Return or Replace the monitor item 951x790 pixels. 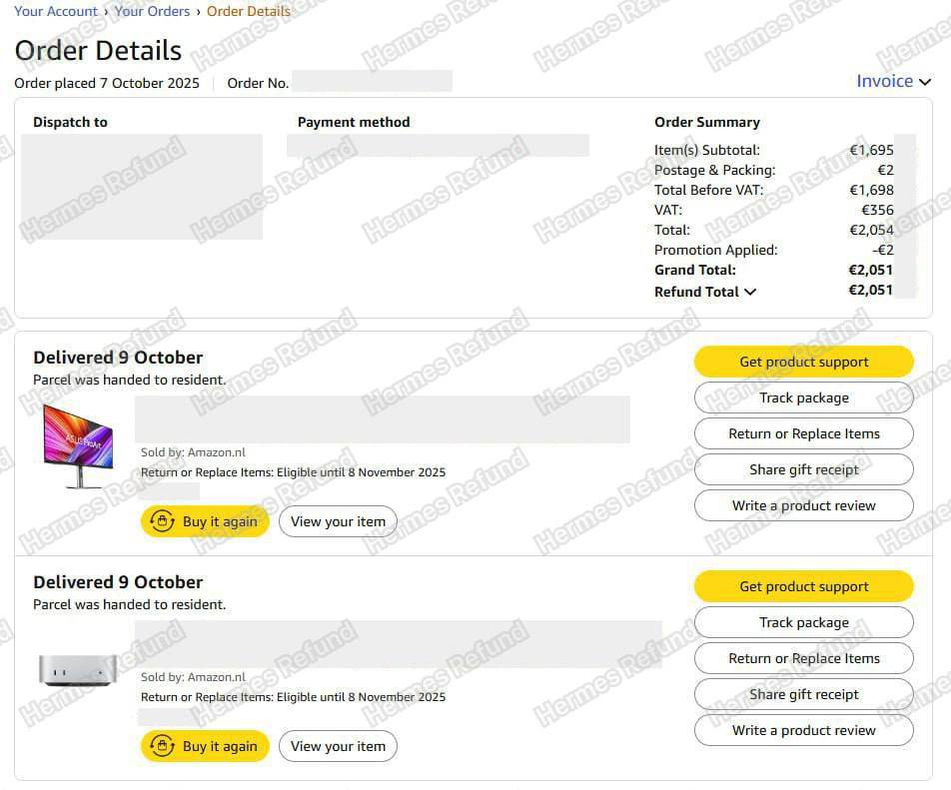[803, 433]
